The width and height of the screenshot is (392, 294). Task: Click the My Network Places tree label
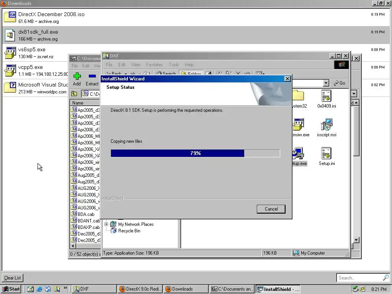[136, 224]
